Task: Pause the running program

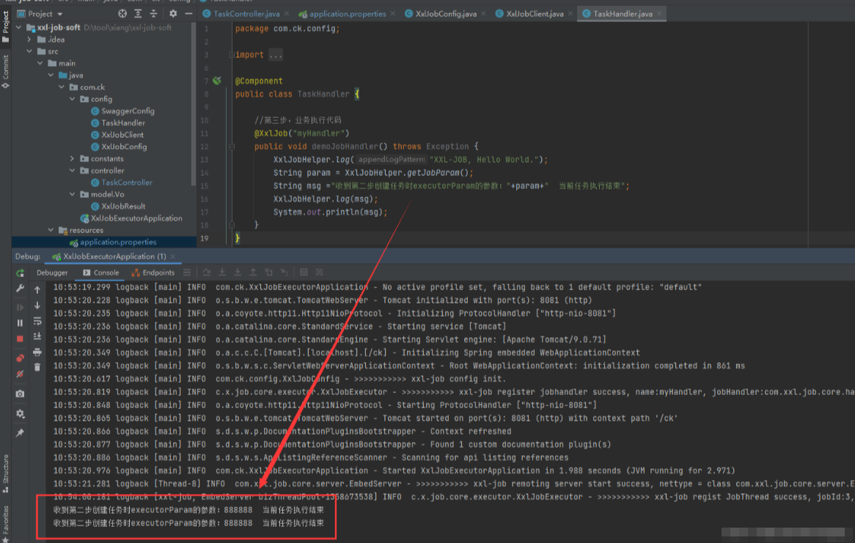Action: (20, 322)
